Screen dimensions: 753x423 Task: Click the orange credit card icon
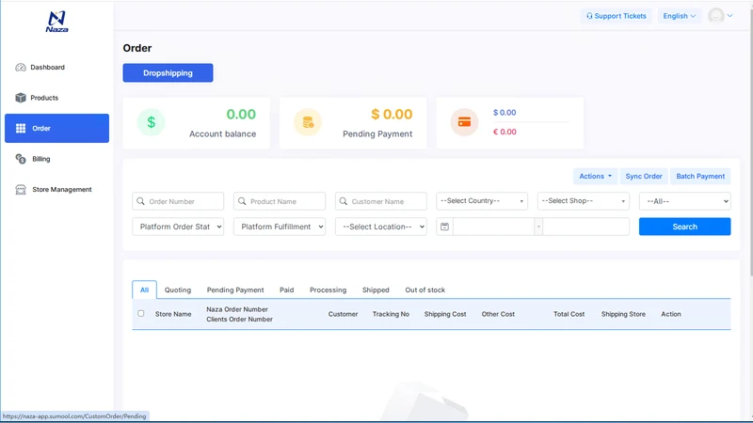[464, 122]
